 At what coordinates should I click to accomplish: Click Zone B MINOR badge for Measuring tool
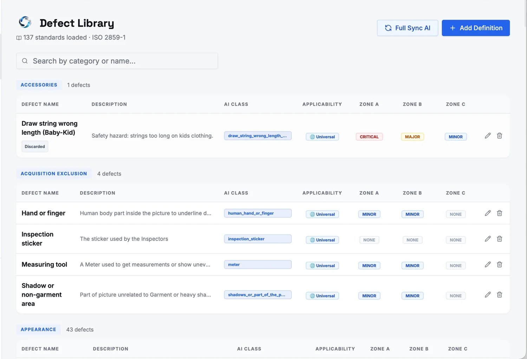coord(412,265)
